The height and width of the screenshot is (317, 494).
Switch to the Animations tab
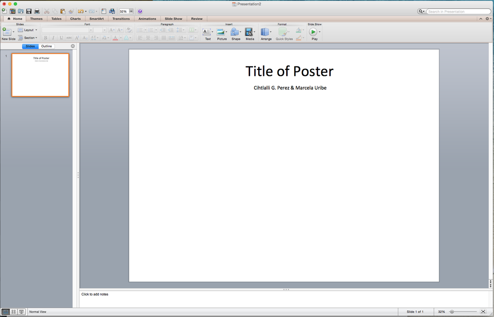147,19
